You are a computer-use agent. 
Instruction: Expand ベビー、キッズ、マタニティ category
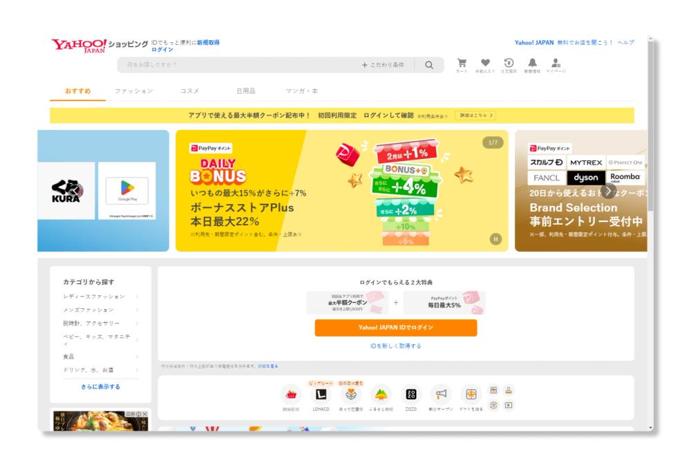point(100,340)
